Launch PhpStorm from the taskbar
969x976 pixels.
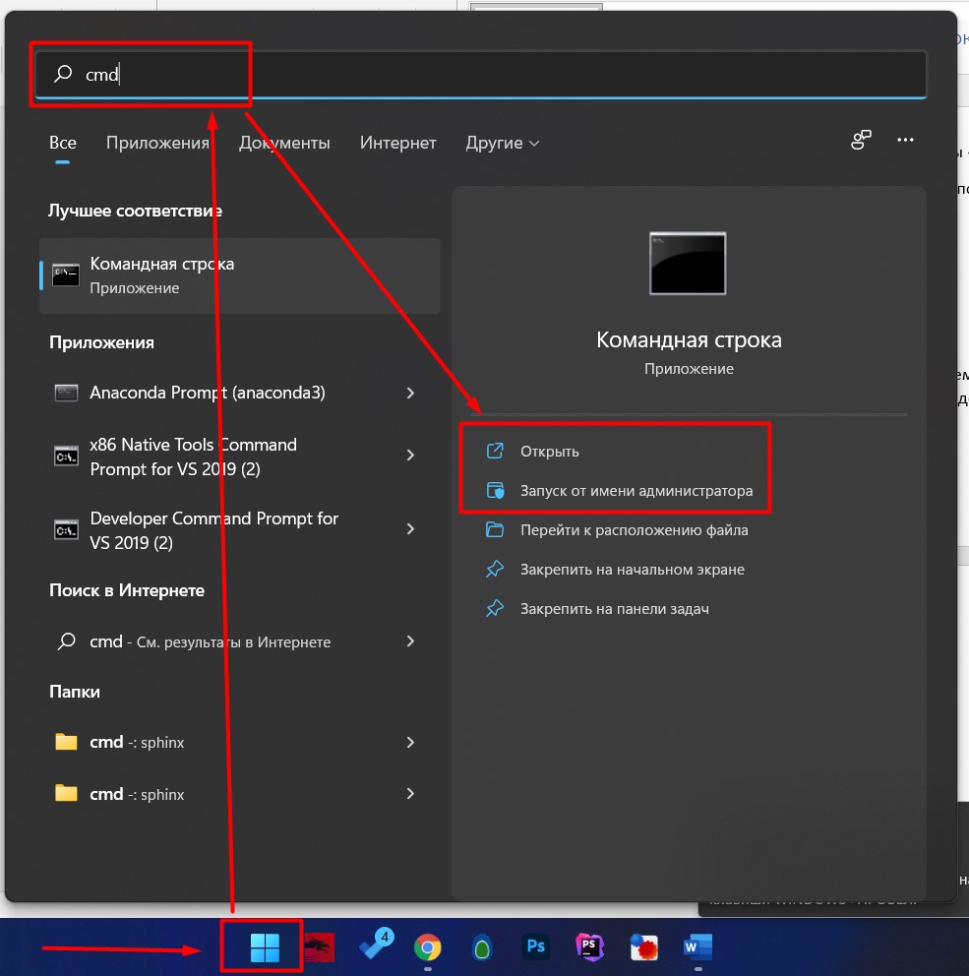[x=589, y=946]
